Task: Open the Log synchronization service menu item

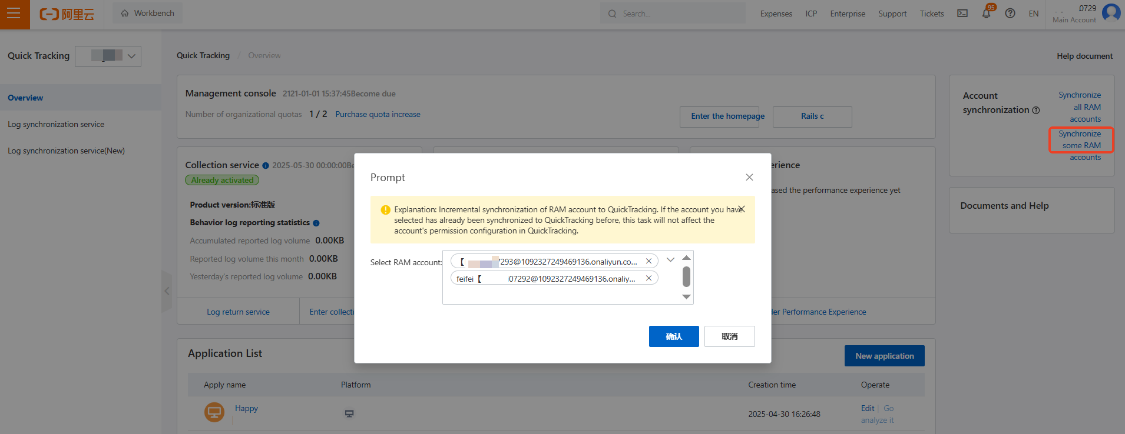Action: pyautogui.click(x=56, y=124)
